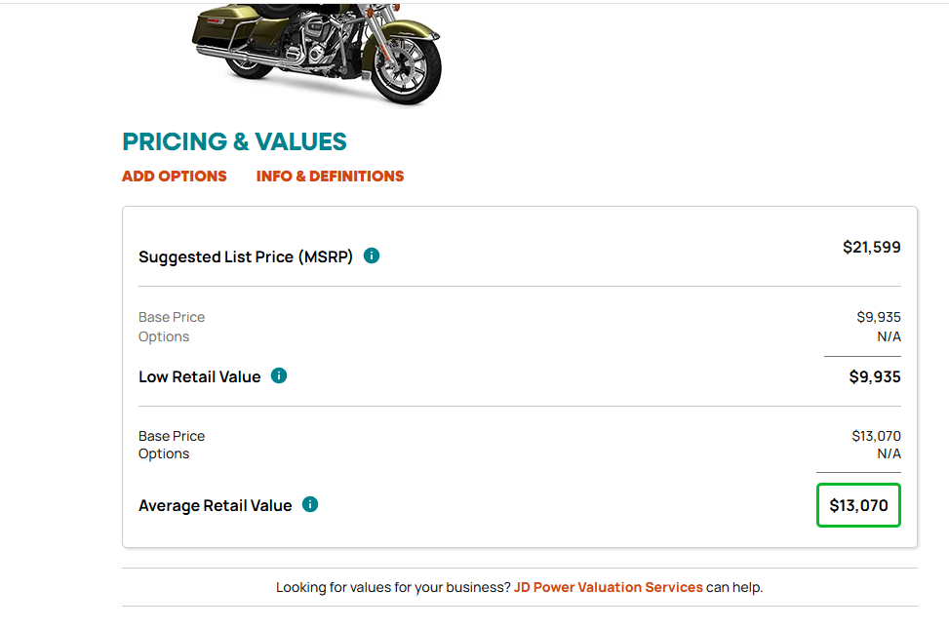Click the info icon beside Suggested List Price

click(372, 256)
